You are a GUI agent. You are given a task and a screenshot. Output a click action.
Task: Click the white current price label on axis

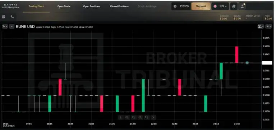pos(267,63)
